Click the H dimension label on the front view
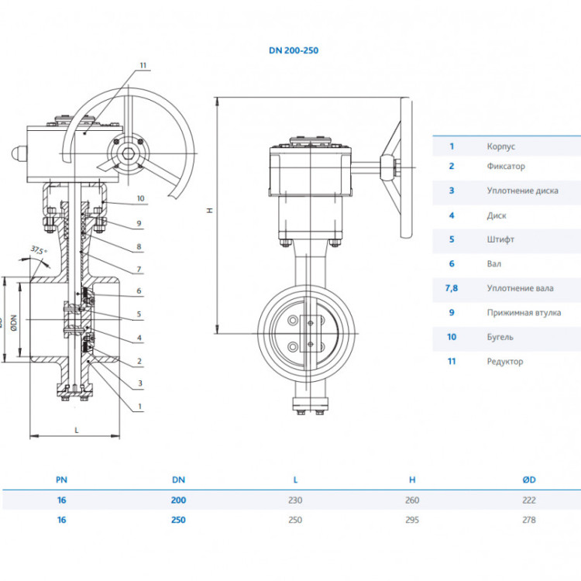Viewport: 581px width, 581px height. (x=210, y=210)
